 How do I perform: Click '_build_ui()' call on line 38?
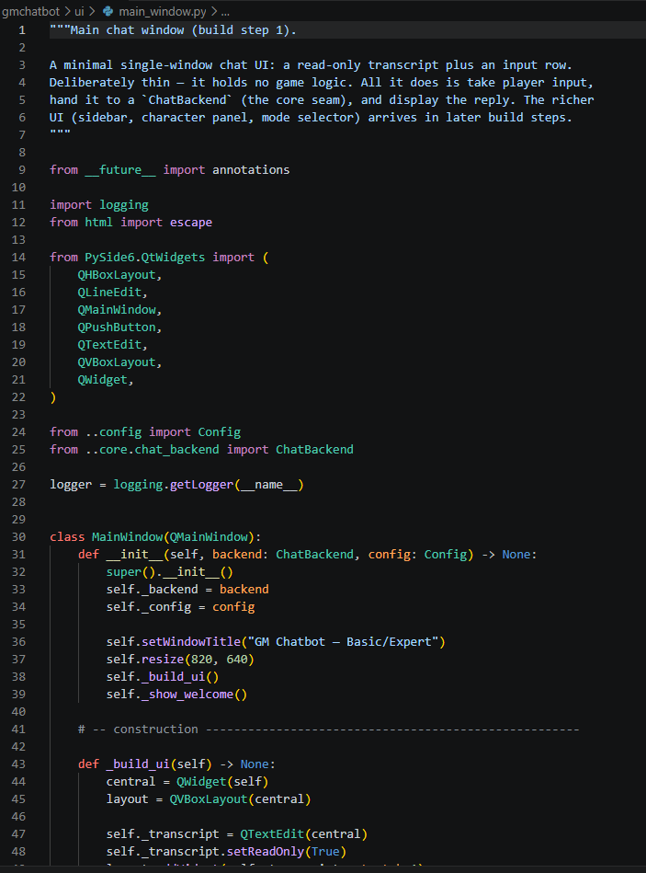[x=180, y=676]
